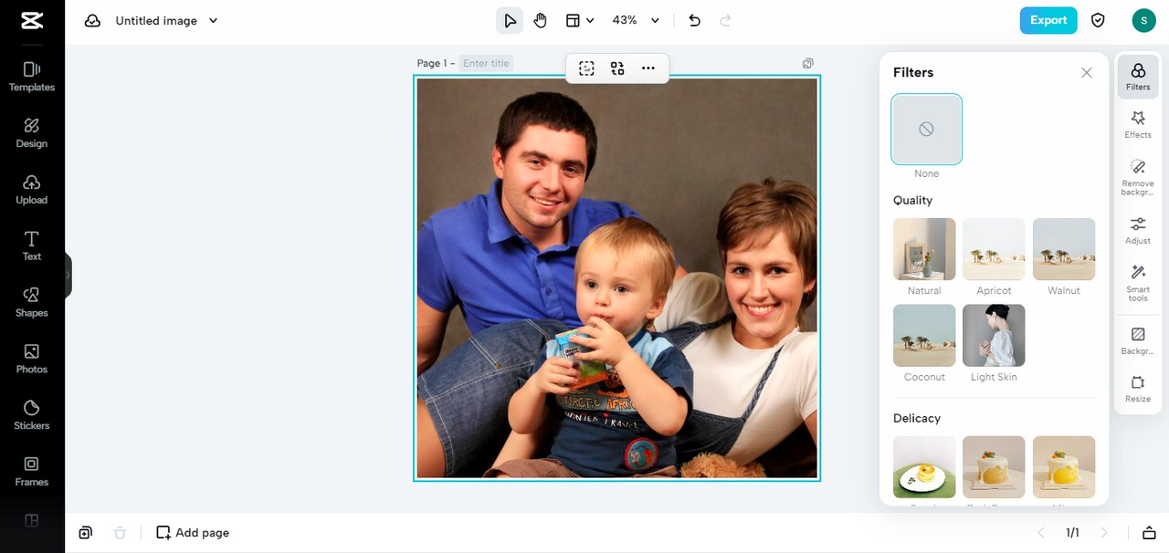Select the Text tool in sidebar

pyautogui.click(x=32, y=246)
